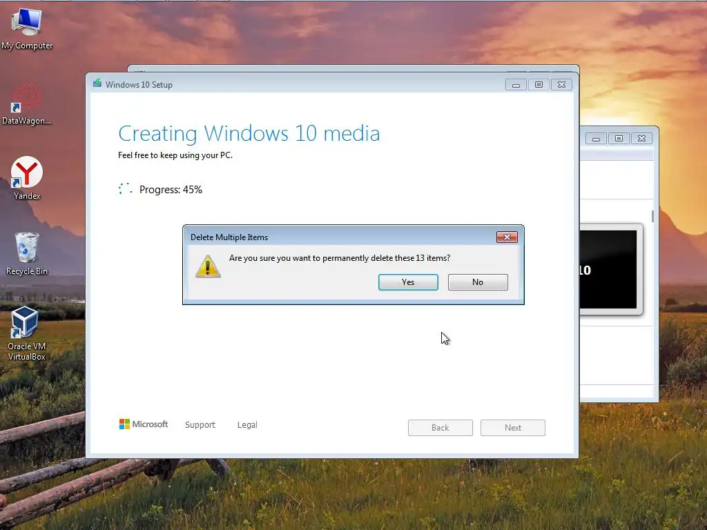Open the Legal link

247,425
